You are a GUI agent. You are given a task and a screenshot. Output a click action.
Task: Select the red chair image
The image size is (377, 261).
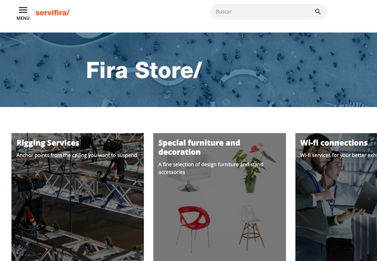tap(193, 228)
